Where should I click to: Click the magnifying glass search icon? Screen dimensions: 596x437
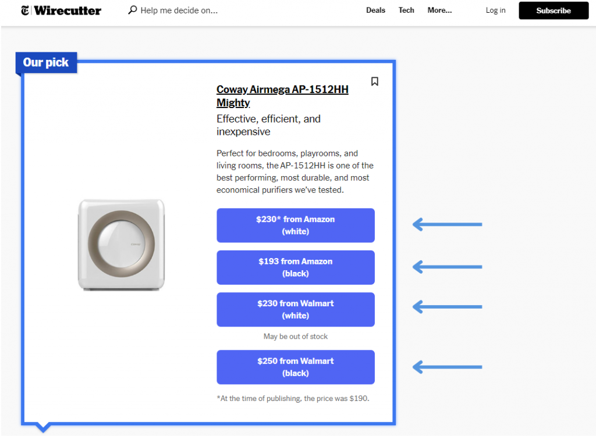(x=133, y=10)
